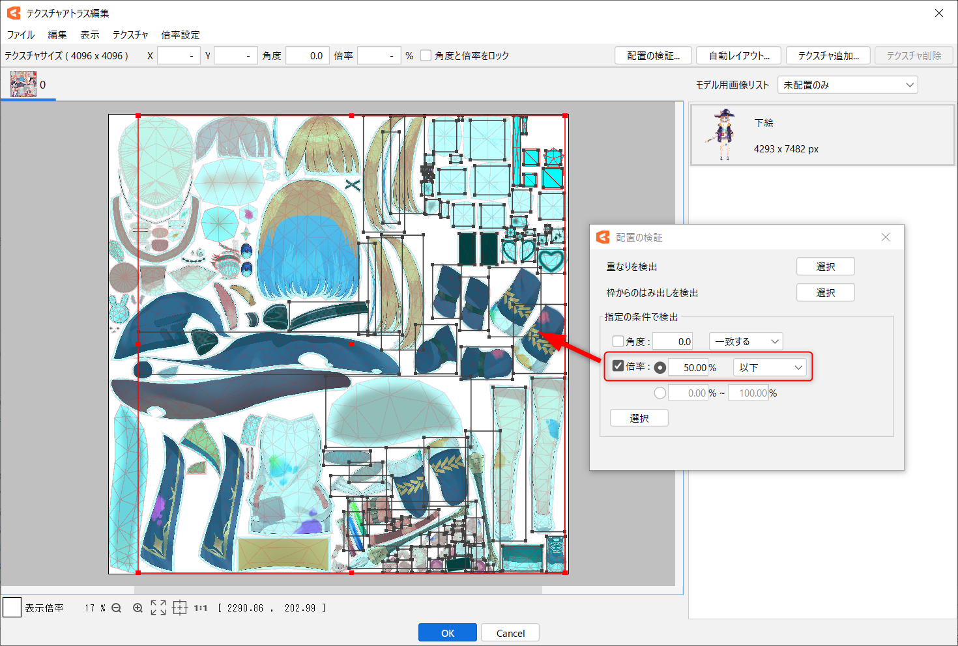Click the 下絵 image thumbnail
Screen dimensions: 958x646
click(725, 135)
